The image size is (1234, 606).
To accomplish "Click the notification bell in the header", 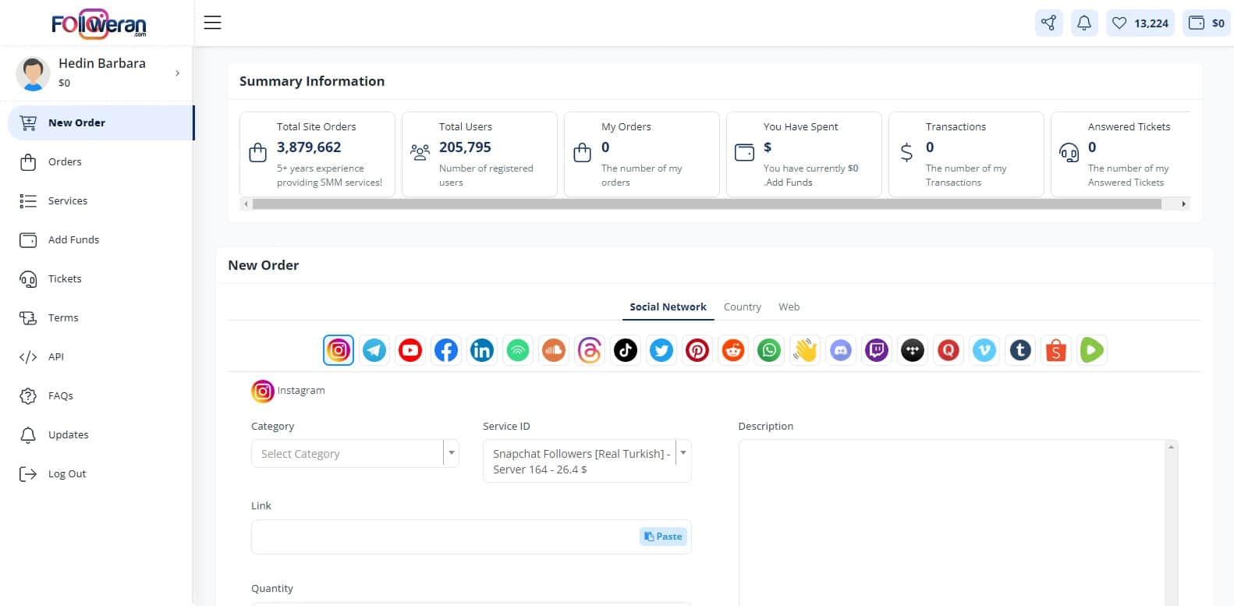I will (x=1083, y=23).
